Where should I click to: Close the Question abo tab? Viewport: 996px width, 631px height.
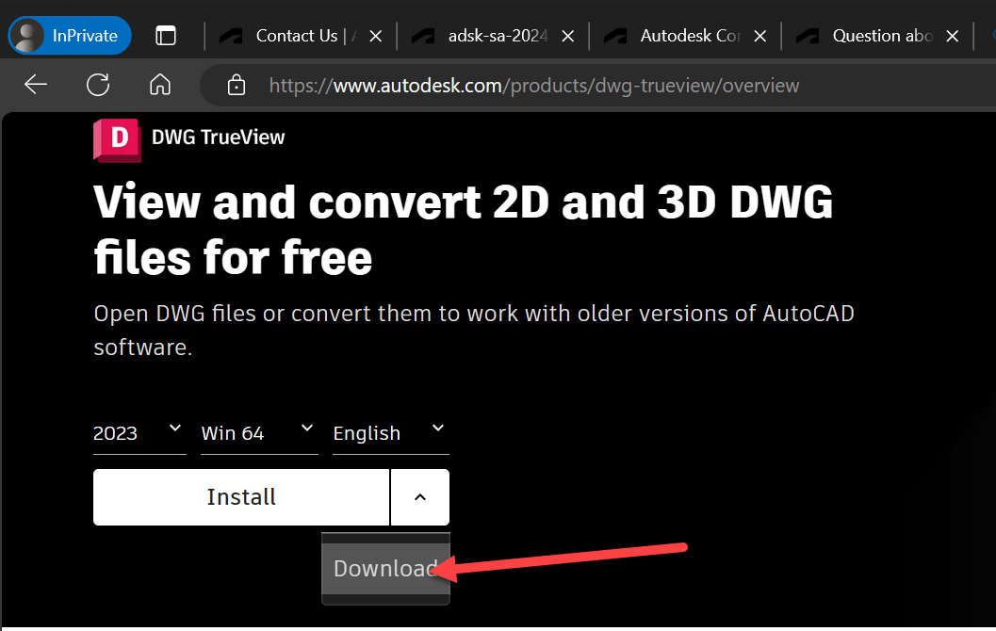(x=952, y=36)
